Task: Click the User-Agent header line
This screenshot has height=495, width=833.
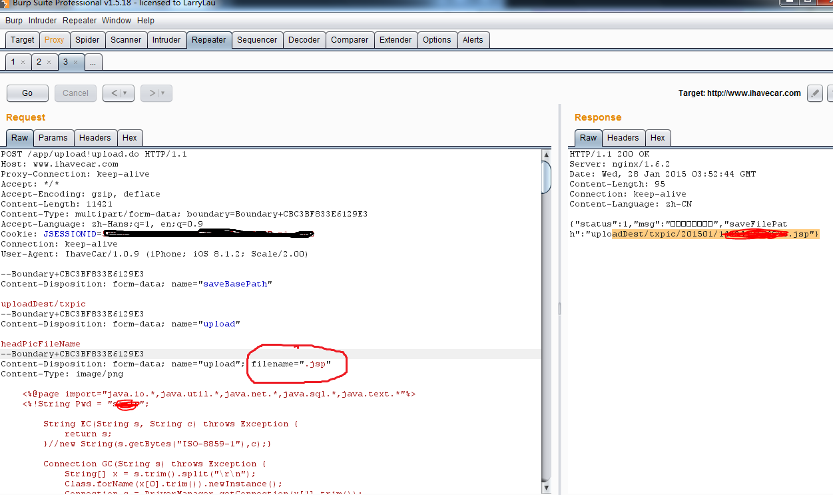Action: 154,254
